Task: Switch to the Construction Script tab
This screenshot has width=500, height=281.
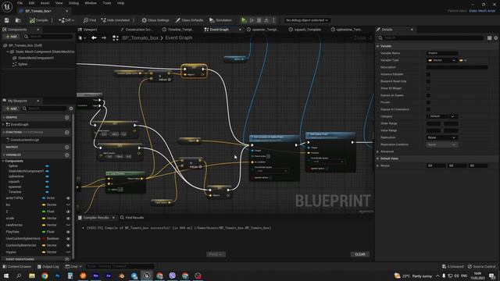Action: tap(136, 30)
